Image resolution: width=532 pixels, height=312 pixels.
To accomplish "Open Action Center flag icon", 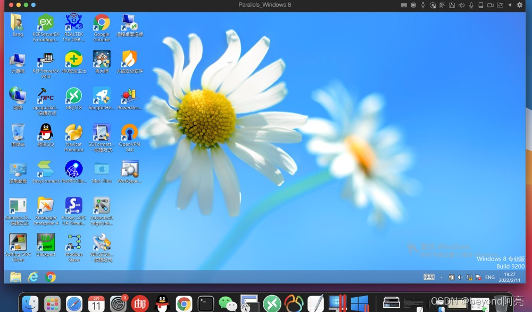I will 478,277.
